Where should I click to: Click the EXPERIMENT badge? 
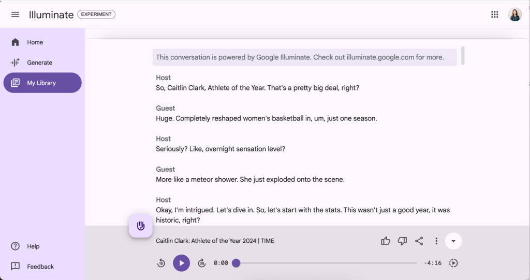[96, 14]
